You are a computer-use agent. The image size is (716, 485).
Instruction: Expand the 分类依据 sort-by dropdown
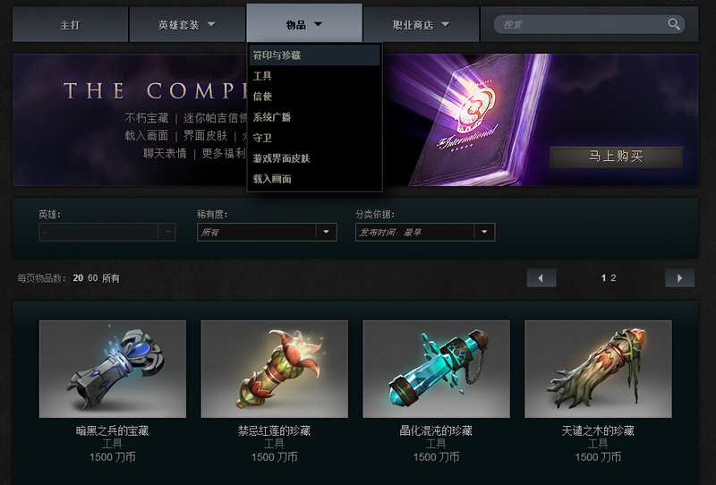point(425,232)
